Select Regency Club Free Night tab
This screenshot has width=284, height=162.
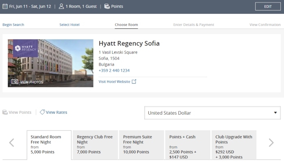pos(95,145)
